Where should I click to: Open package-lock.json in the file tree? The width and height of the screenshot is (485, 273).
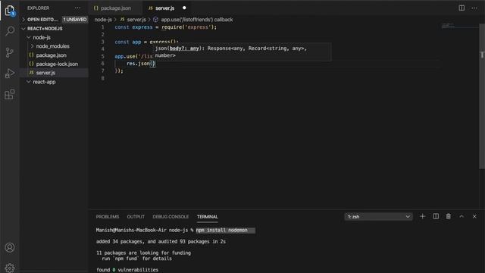[x=57, y=64]
